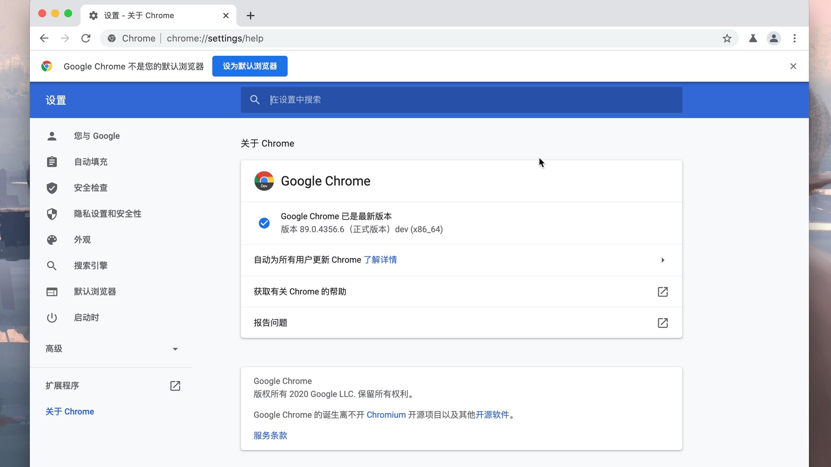Viewport: 831px width, 467px height.
Task: Dismiss the default browser infobar
Action: [793, 66]
